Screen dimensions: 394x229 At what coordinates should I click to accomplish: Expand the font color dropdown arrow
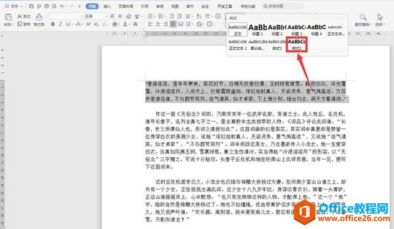point(129,25)
